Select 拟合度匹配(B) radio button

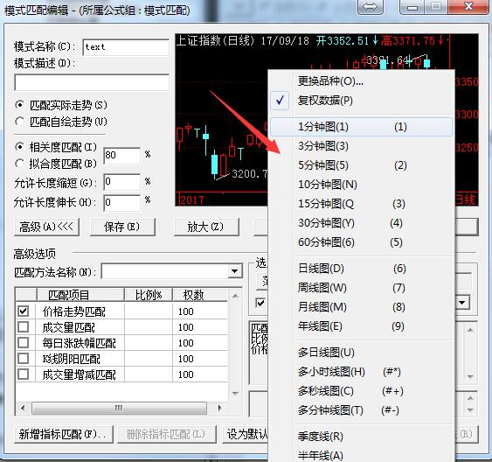pos(19,164)
